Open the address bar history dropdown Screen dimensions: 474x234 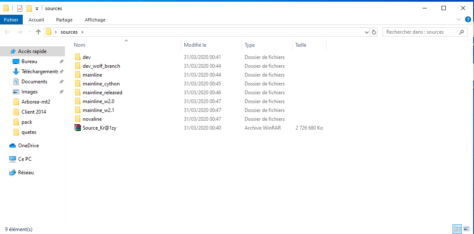[x=367, y=32]
